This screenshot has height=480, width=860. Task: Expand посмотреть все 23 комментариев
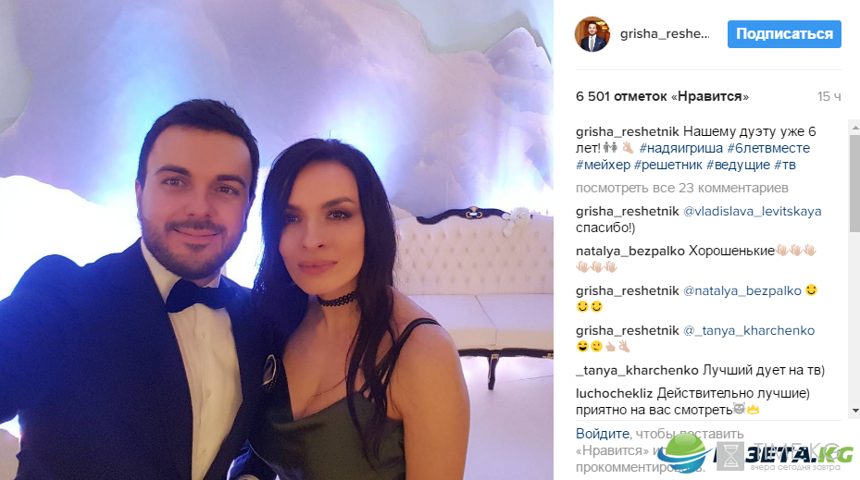coord(681,188)
